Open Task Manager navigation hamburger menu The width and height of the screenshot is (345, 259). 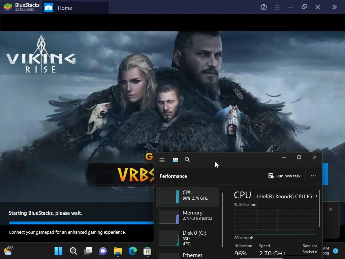click(162, 160)
